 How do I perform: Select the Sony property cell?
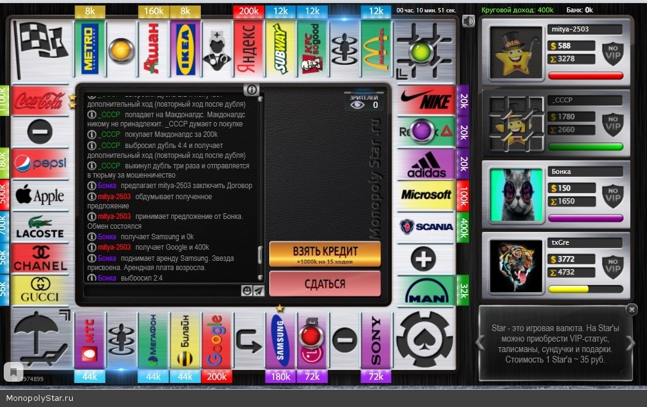coord(376,340)
